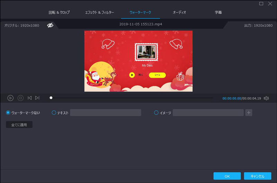
Task: Click the stop playback button
Action: pos(20,98)
